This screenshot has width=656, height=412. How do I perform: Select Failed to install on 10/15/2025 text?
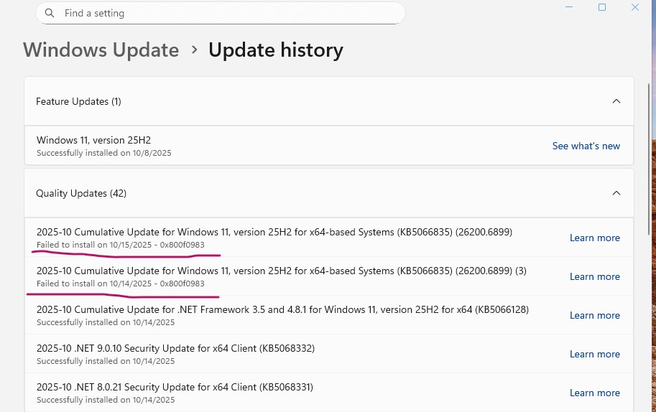click(x=121, y=245)
